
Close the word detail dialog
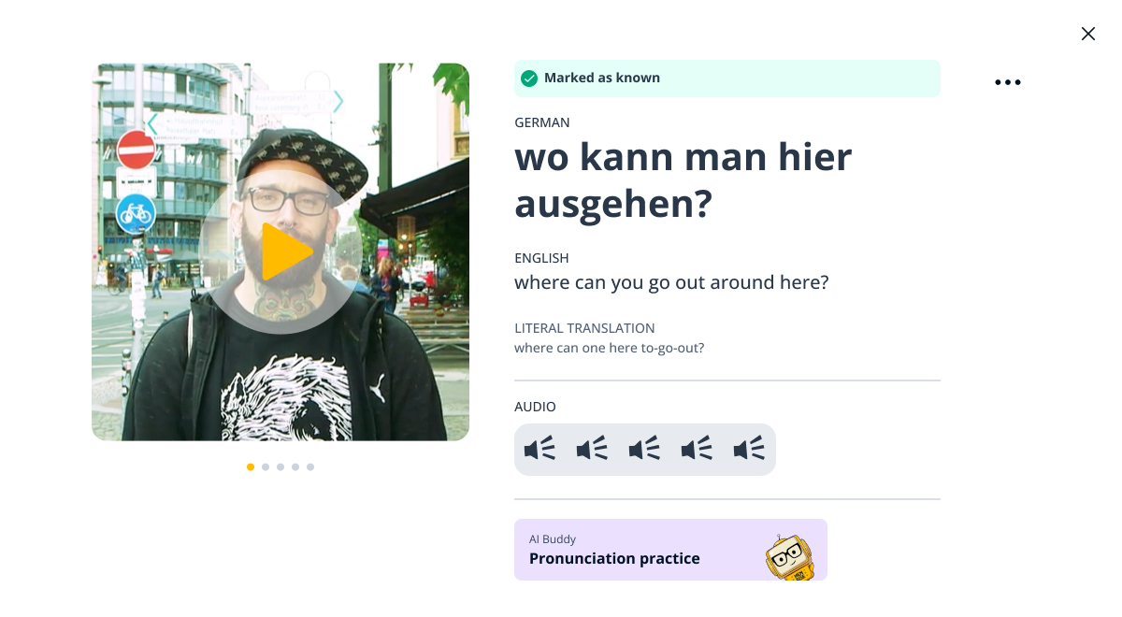(1088, 34)
